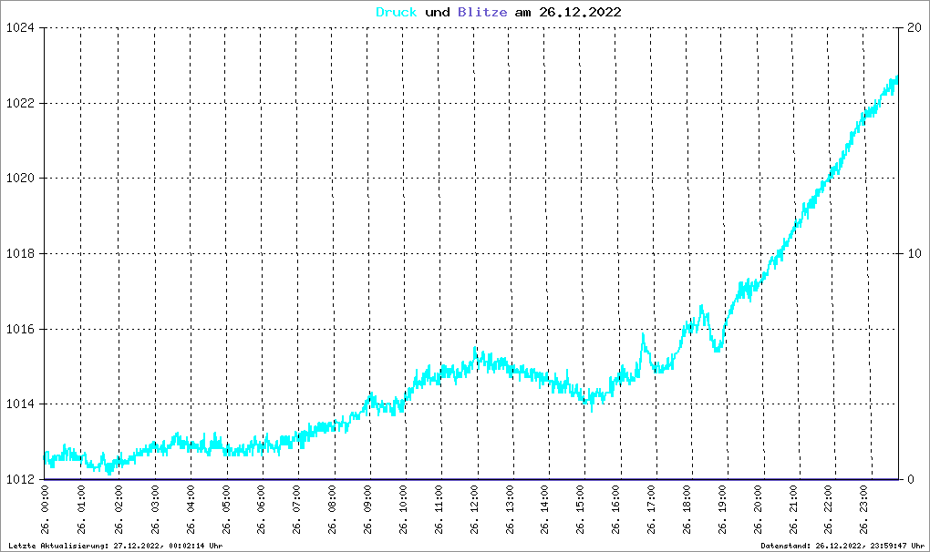Click the time label '26. 04:00'

pyautogui.click(x=191, y=509)
